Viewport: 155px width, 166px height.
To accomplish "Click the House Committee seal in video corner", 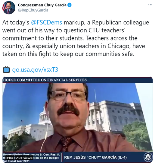I will 148,158.
